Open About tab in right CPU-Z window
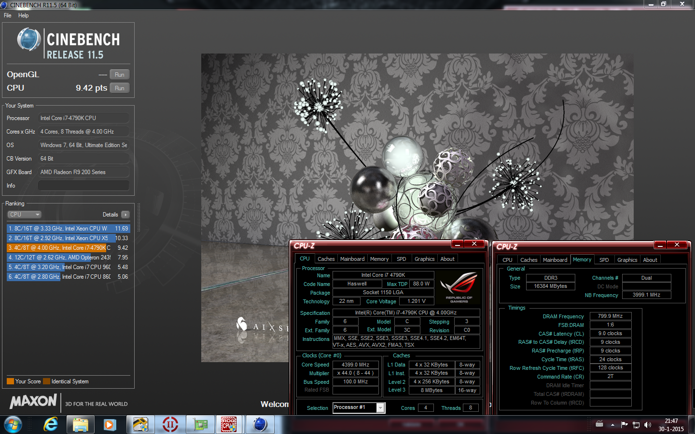 650,260
